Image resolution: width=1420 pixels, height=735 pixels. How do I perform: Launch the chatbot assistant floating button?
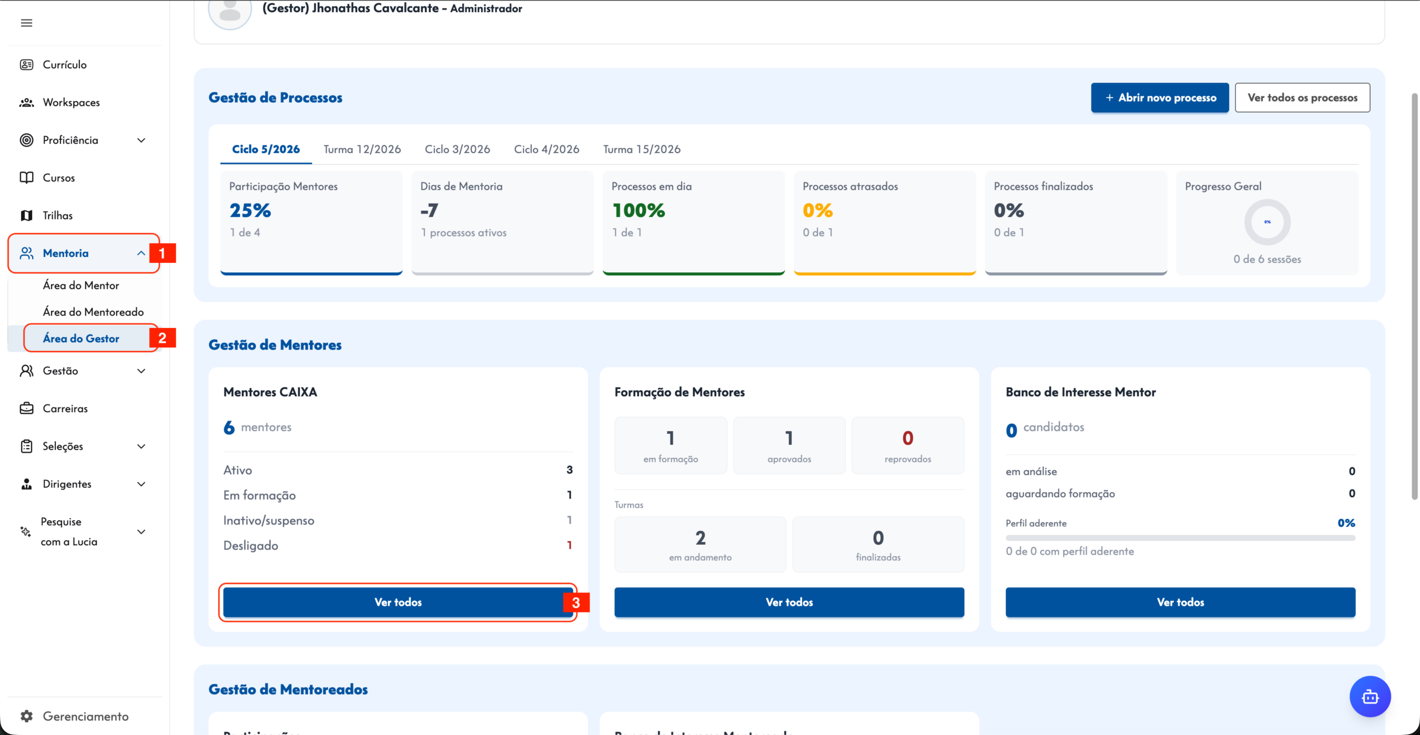click(x=1370, y=696)
